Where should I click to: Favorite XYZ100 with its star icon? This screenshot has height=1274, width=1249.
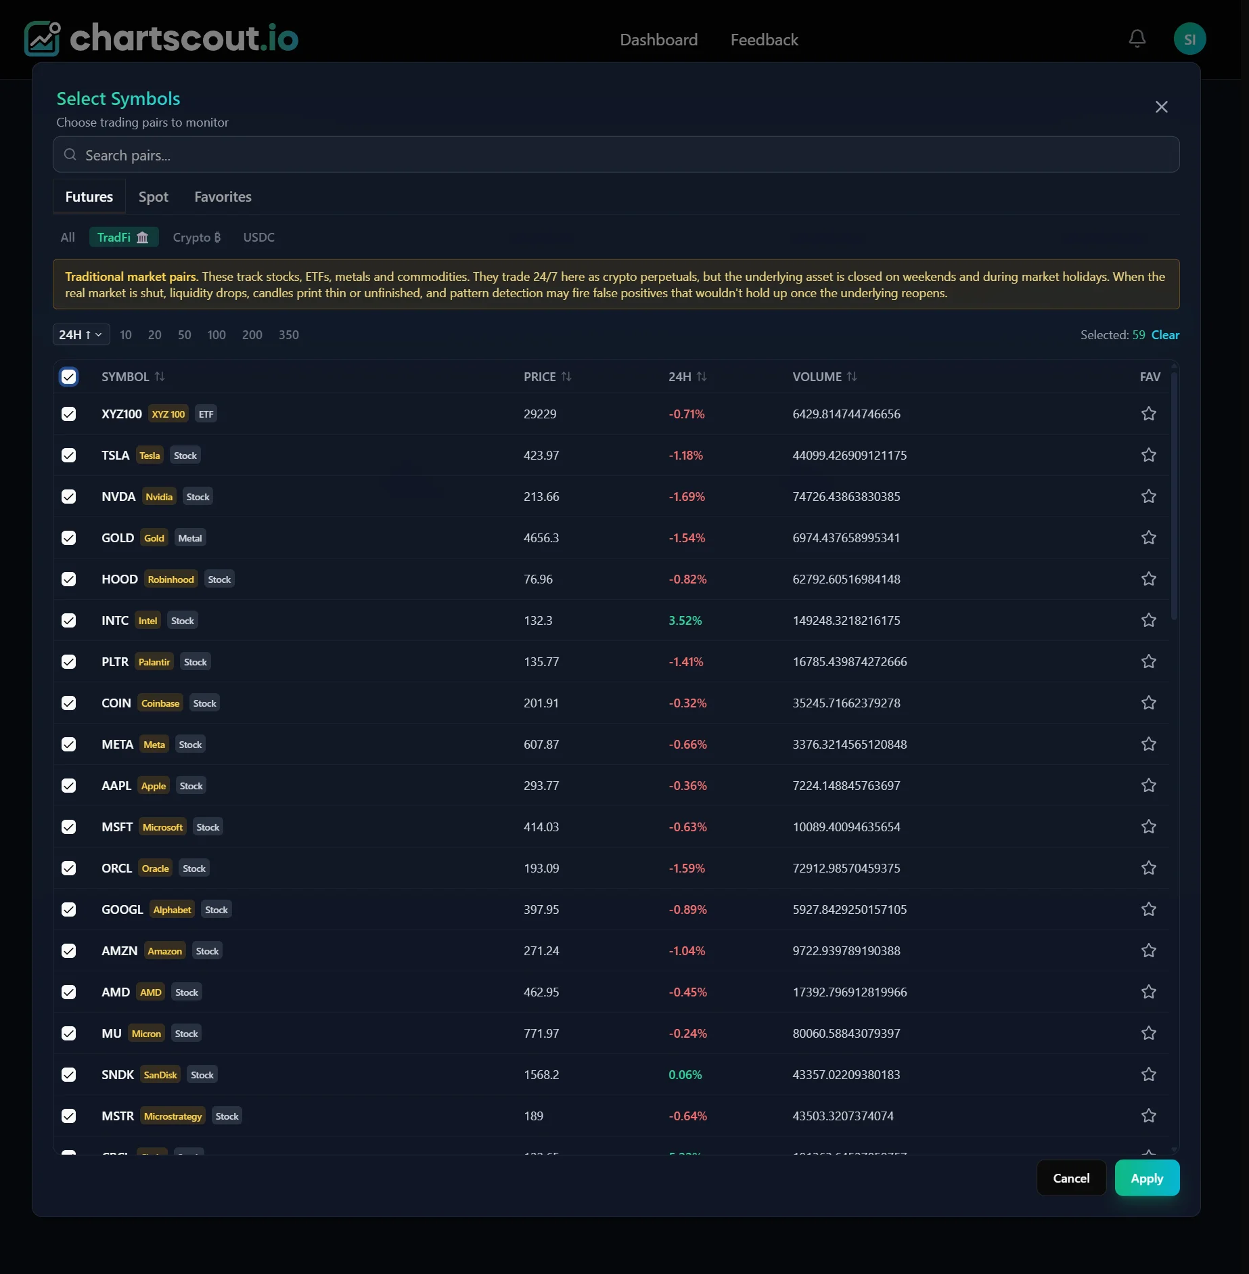pyautogui.click(x=1148, y=414)
